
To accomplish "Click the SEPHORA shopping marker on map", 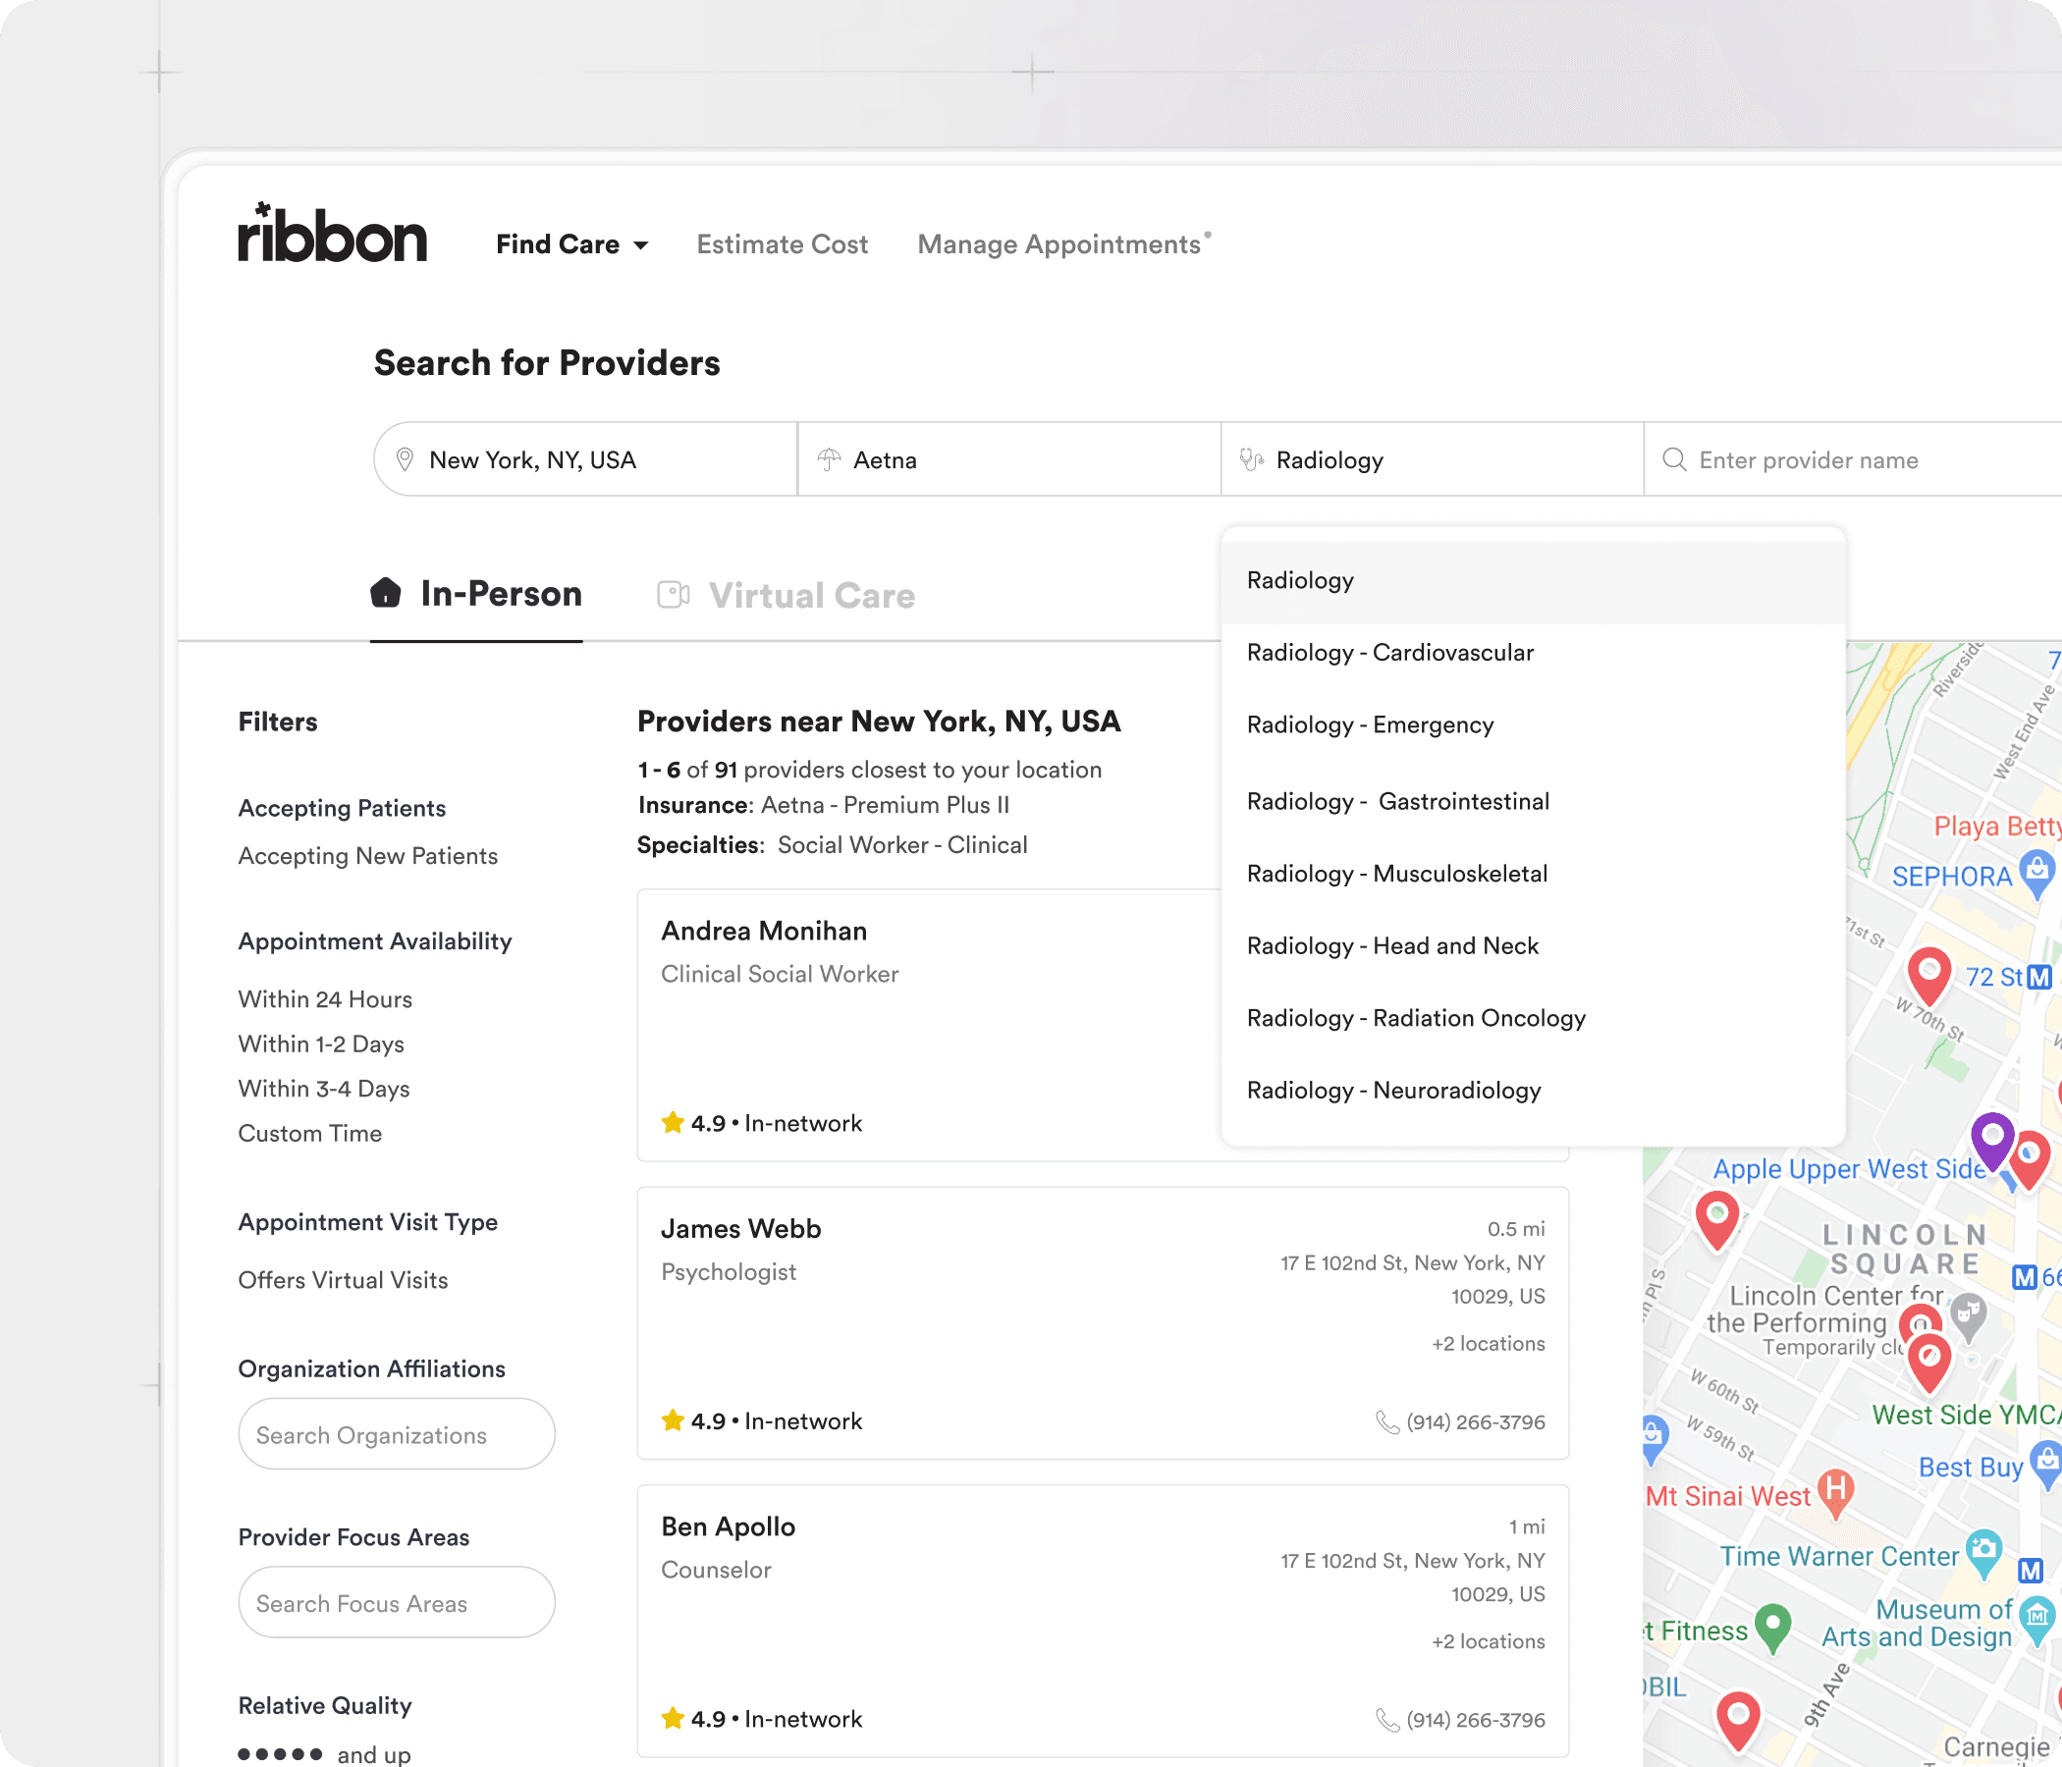I will click(2038, 875).
